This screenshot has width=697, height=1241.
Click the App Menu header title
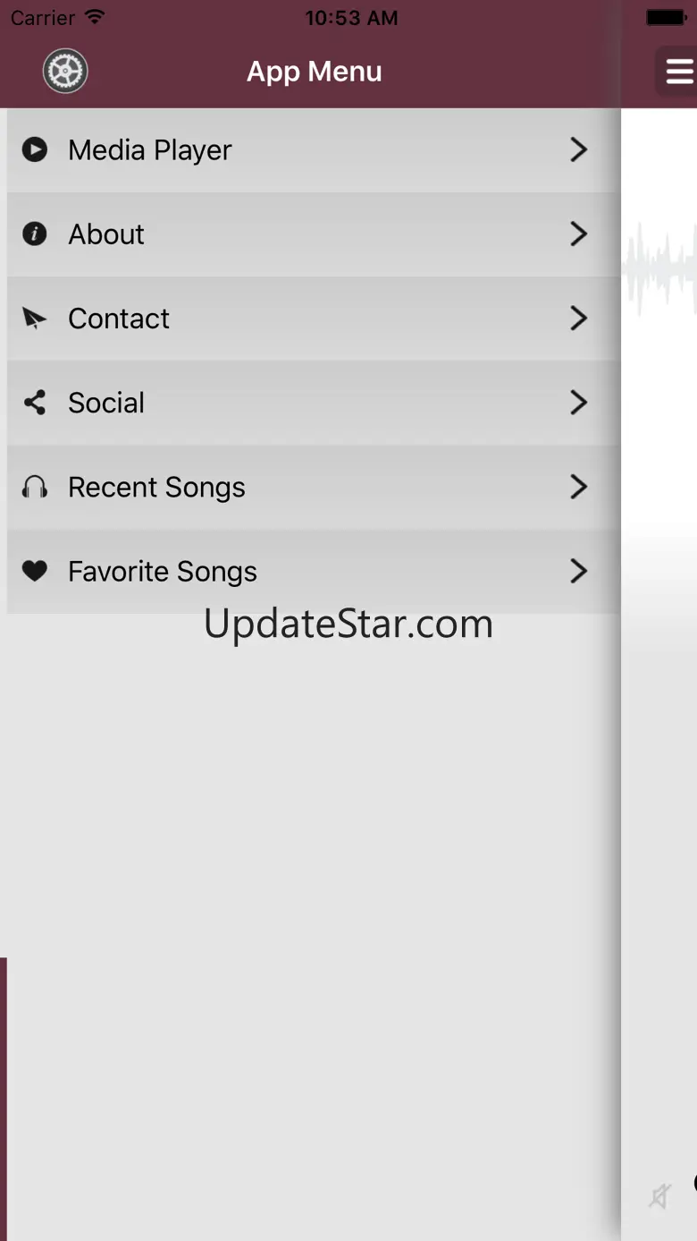point(315,72)
